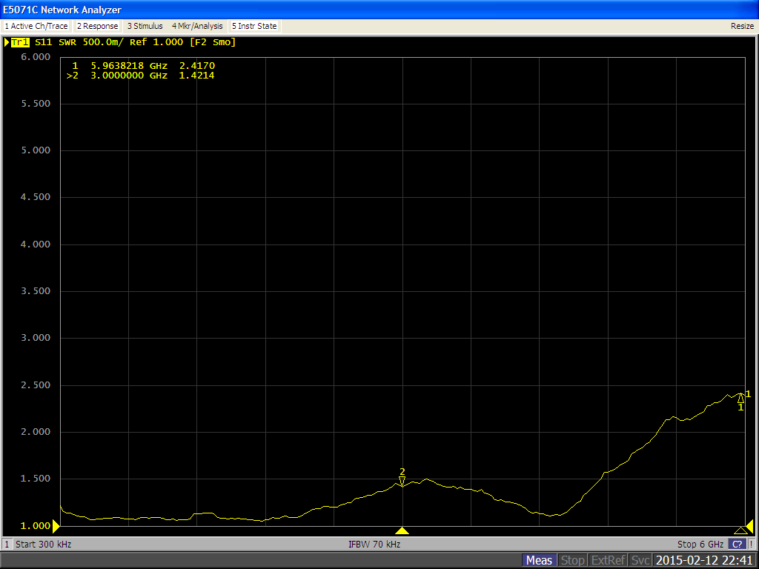The width and height of the screenshot is (759, 569).
Task: Click the C? calibration status indicator
Action: (x=738, y=544)
